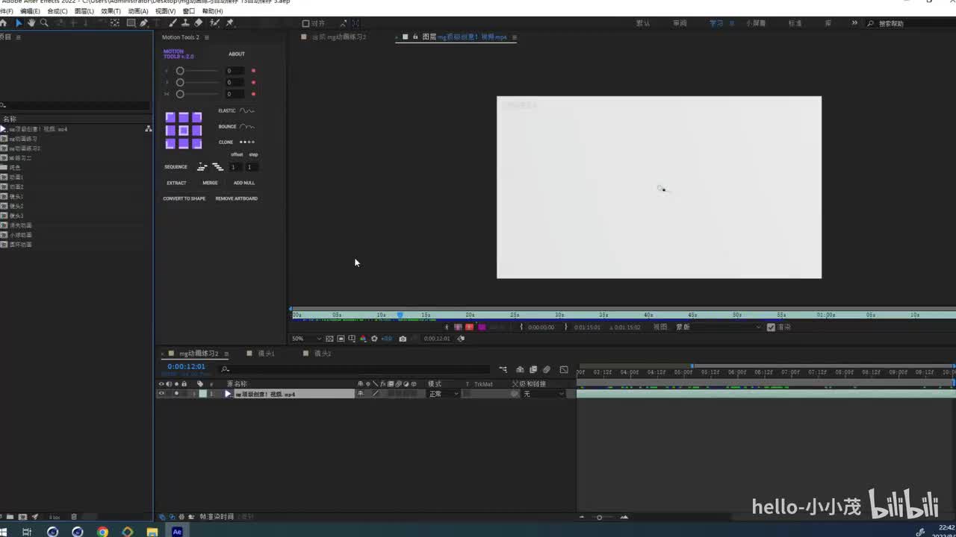Toggle the third Motion Tools red dot
The image size is (956, 537).
[254, 94]
